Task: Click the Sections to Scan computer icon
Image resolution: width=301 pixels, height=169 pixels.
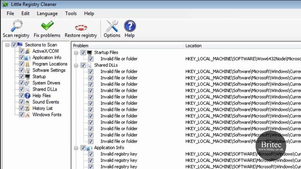Action: pyautogui.click(x=20, y=45)
